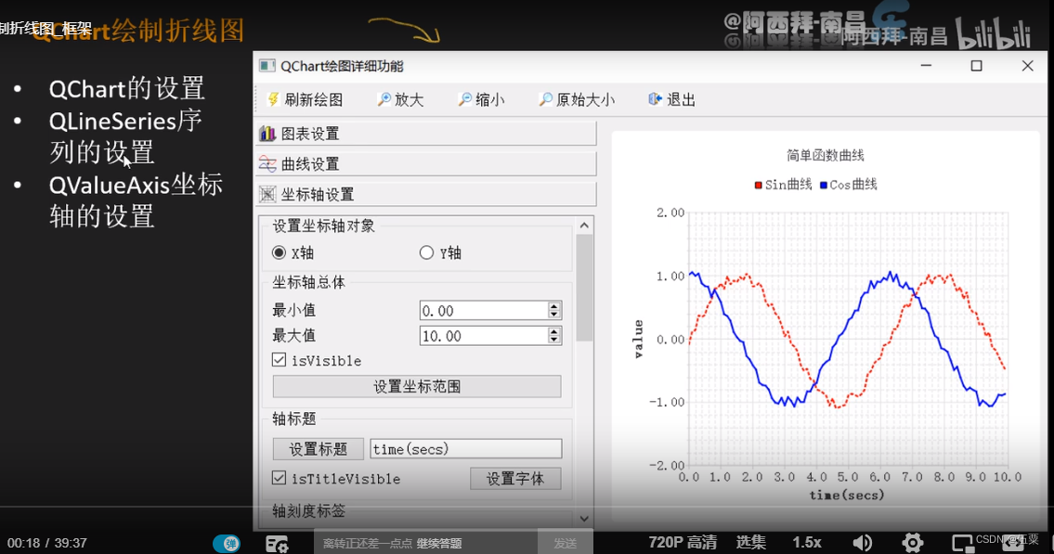Viewport: 1054px width, 554px height.
Task: Select the X轴 radio button
Action: tap(280, 252)
